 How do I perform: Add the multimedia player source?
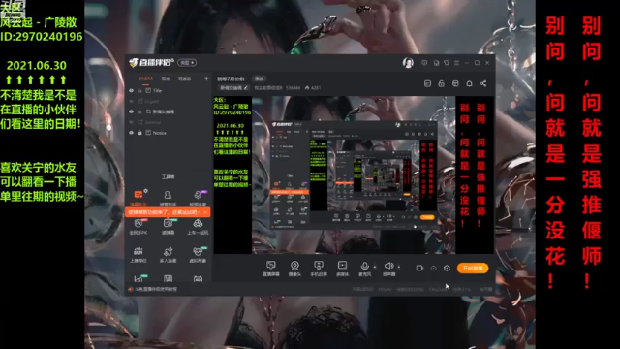(342, 269)
